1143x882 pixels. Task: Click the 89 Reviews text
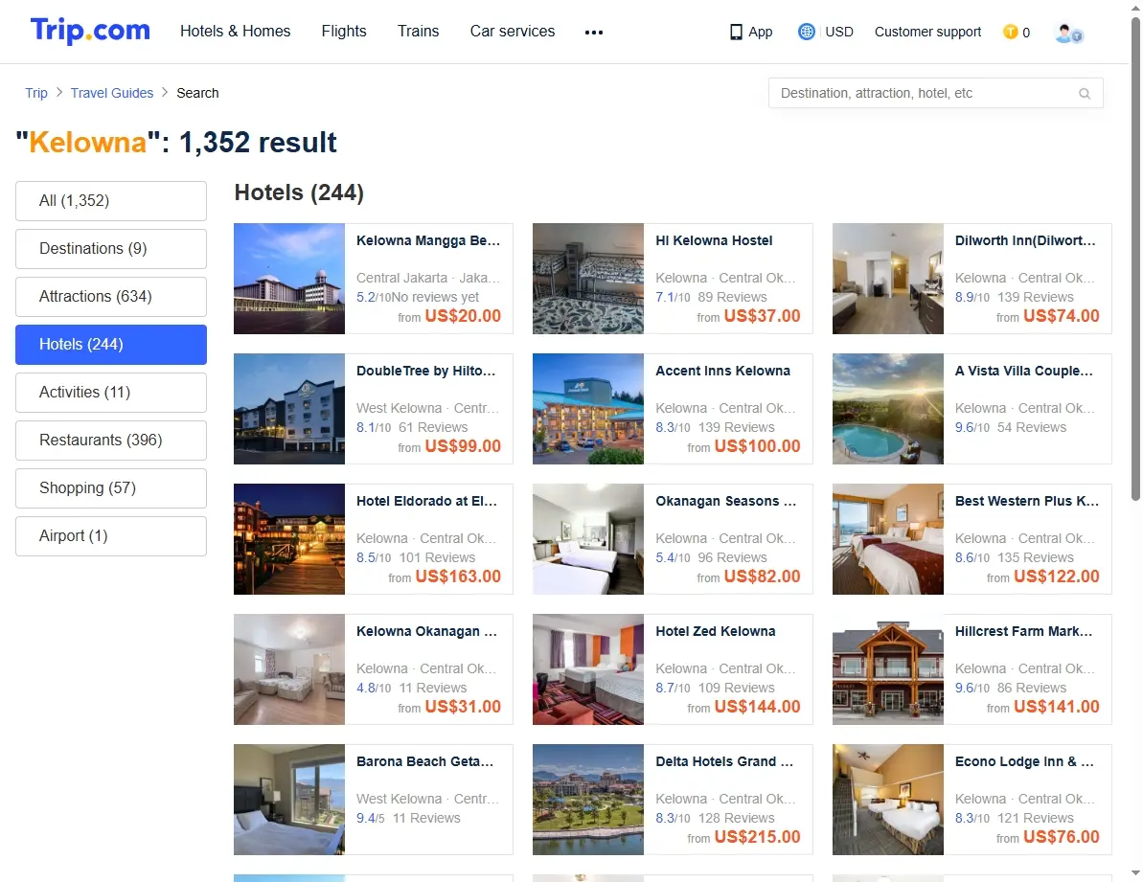(732, 297)
